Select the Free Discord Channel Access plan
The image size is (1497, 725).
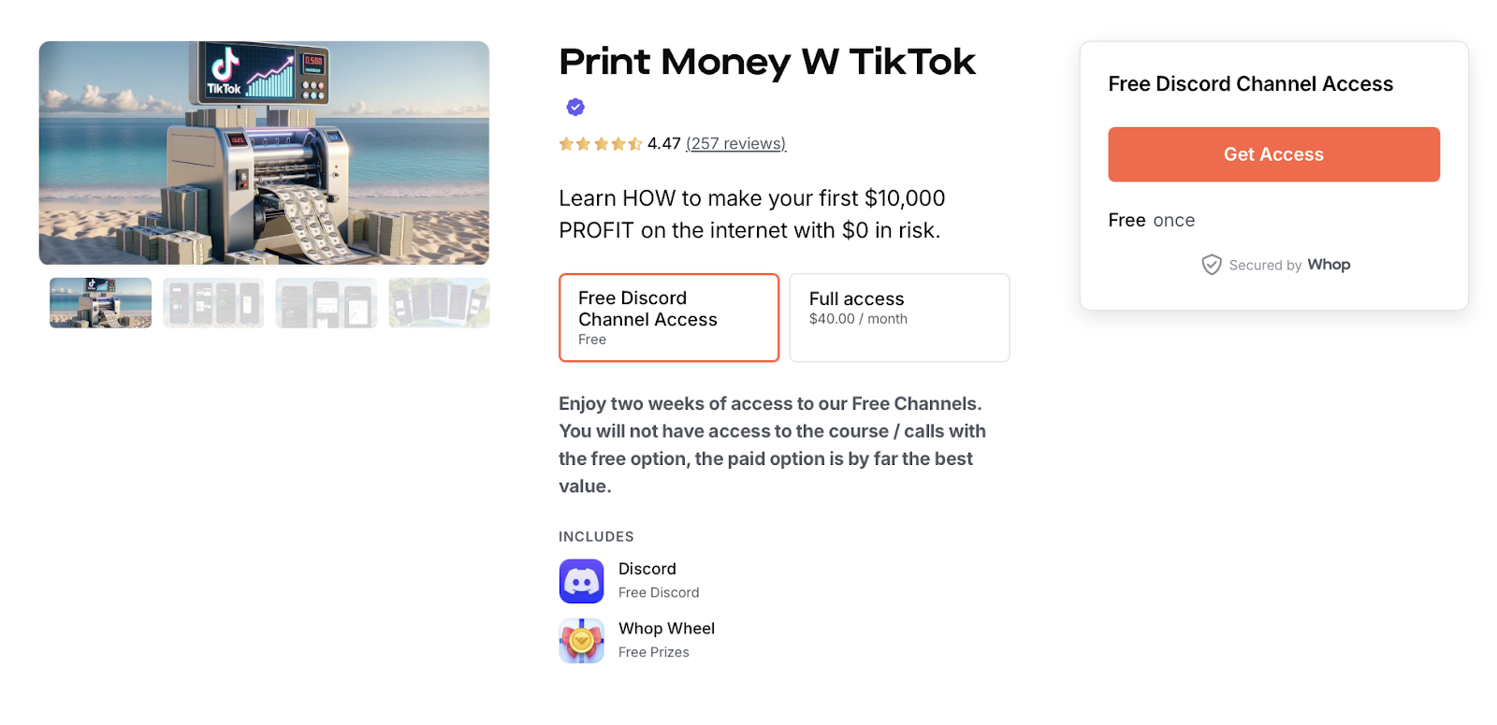(668, 317)
